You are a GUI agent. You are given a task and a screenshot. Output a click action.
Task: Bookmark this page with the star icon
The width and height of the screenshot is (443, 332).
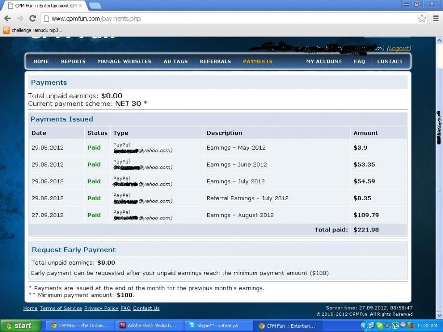(422, 19)
